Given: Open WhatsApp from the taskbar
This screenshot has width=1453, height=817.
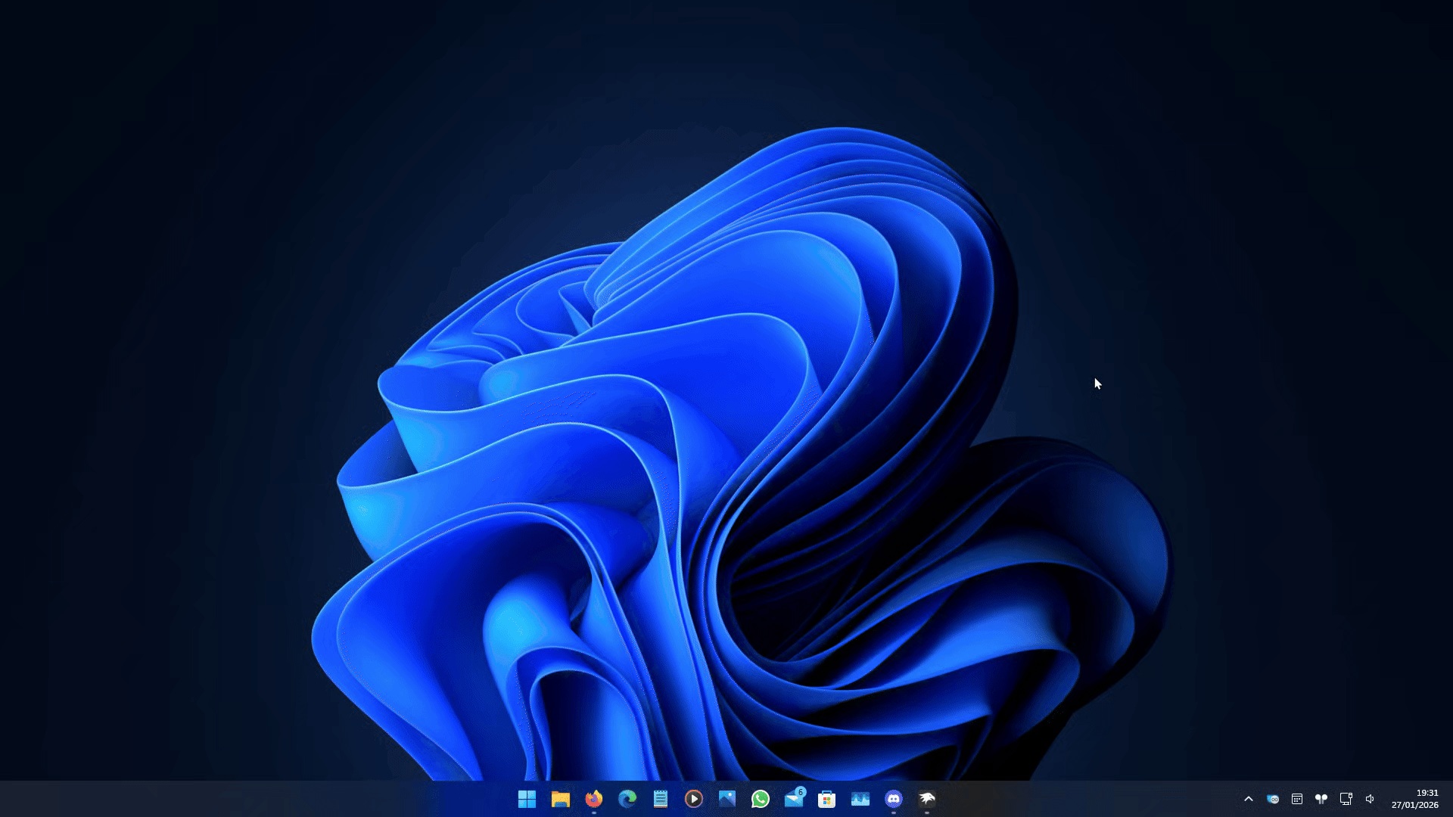Looking at the screenshot, I should click(x=761, y=799).
